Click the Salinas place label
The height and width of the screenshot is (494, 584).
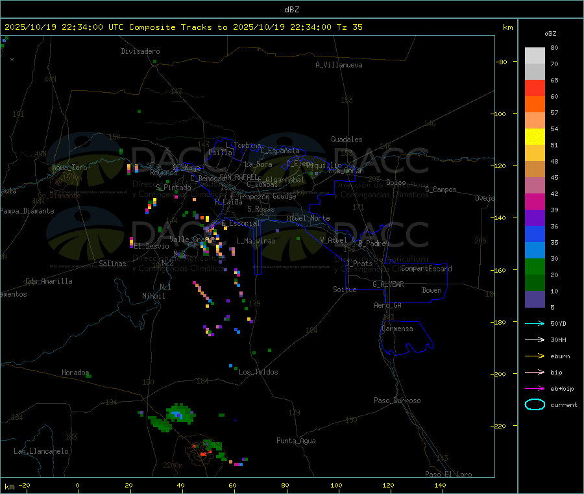(x=112, y=264)
